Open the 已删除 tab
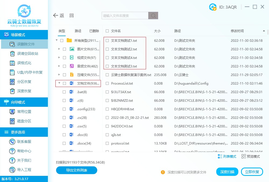Screen dimensions: 269x182 click(x=94, y=31)
